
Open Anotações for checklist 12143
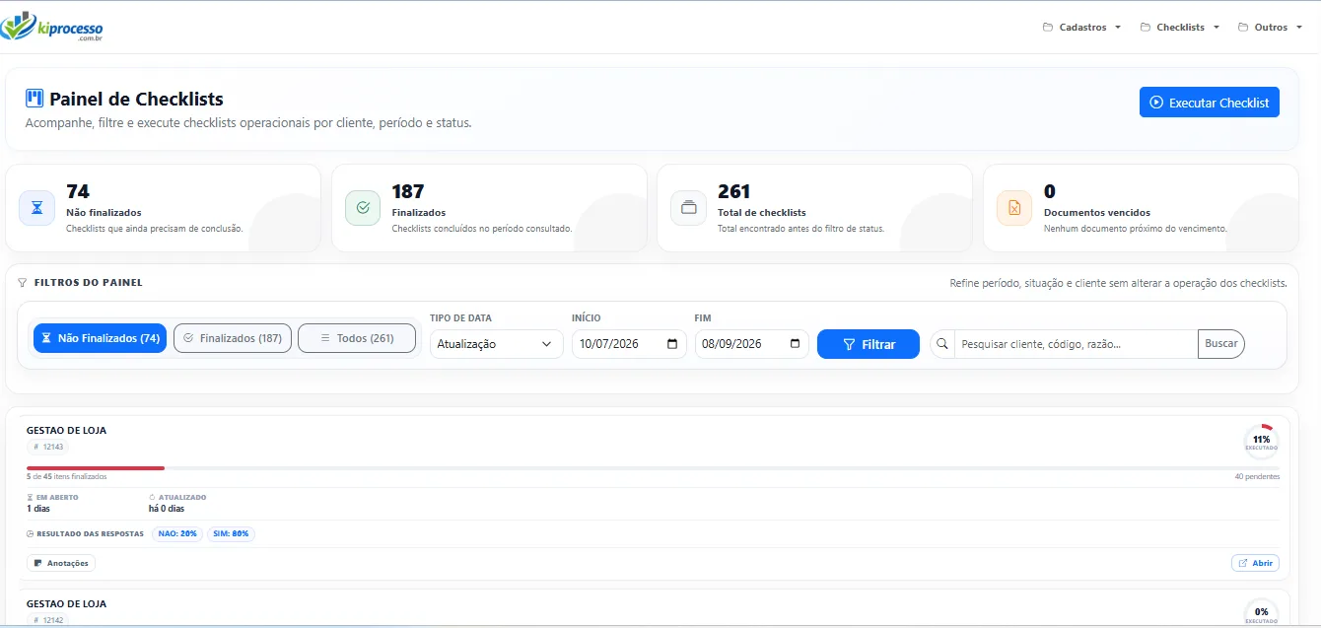point(61,563)
